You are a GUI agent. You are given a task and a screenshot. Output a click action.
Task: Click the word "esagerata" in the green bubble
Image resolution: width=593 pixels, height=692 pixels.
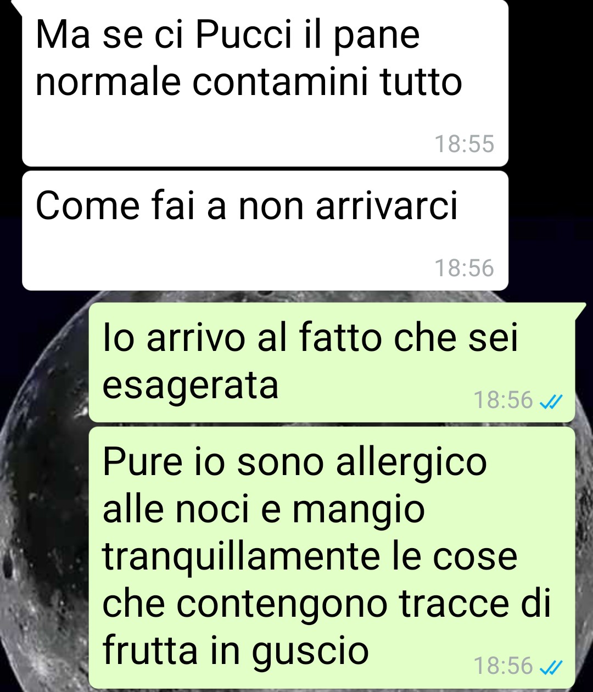point(191,386)
